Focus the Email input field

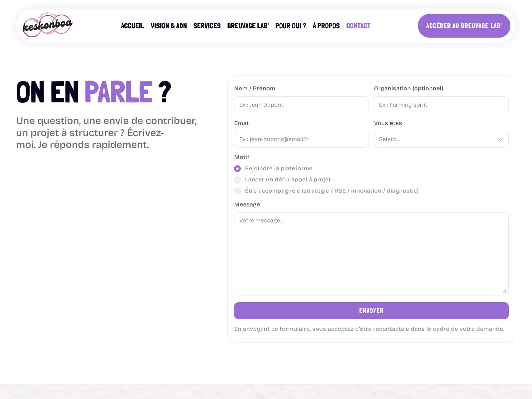301,139
